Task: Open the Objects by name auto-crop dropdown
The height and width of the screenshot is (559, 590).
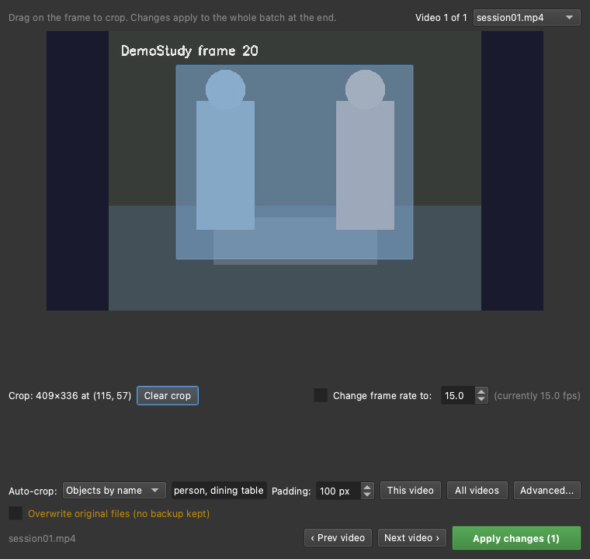Action: 114,491
